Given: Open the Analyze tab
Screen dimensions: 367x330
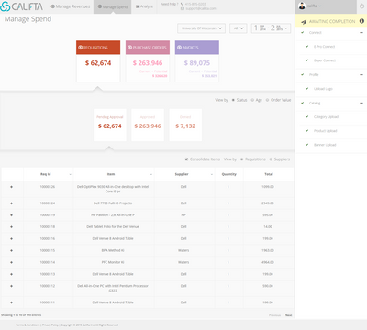Looking at the screenshot, I should [x=144, y=6].
